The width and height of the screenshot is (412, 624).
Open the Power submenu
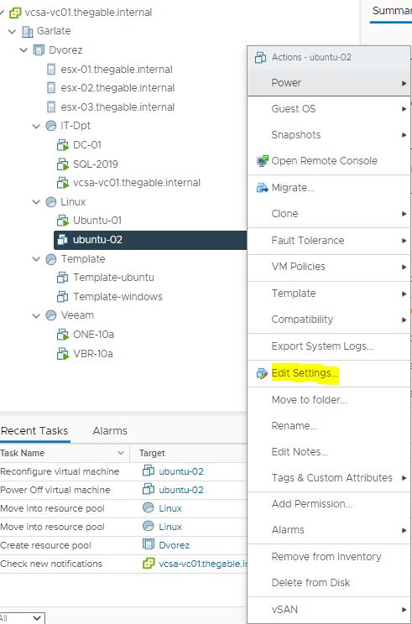coord(329,83)
